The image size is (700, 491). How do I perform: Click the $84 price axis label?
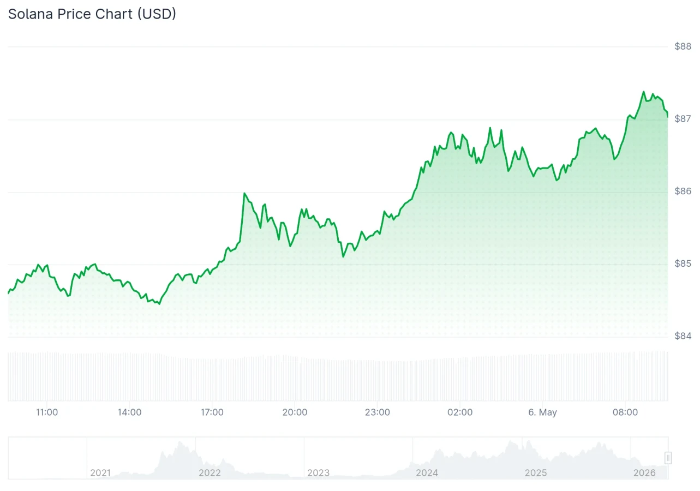683,336
